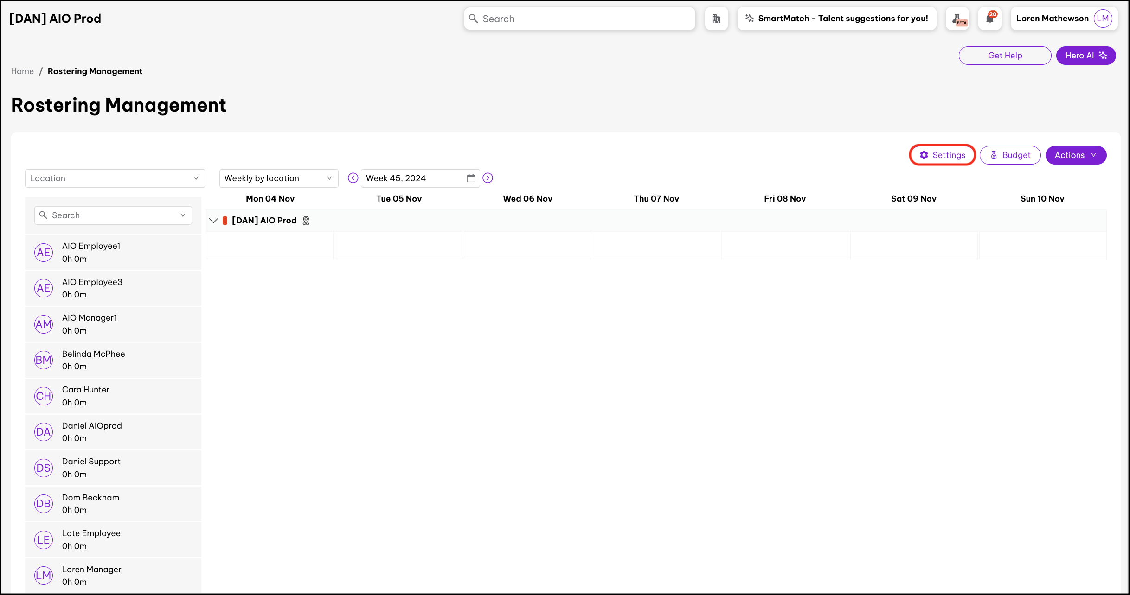The width and height of the screenshot is (1130, 595).
Task: Click location pin icon beside [DAN] AIO Prod
Action: point(306,221)
